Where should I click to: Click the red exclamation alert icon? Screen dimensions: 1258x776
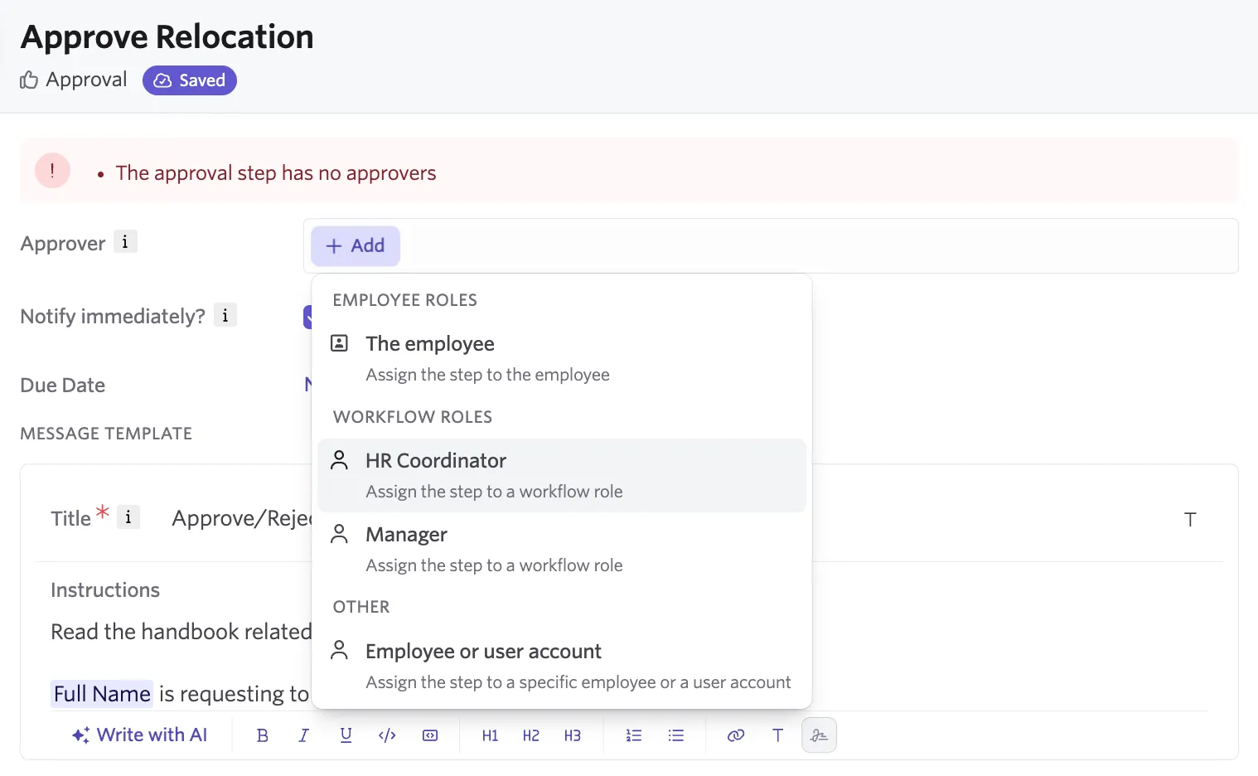[x=52, y=171]
